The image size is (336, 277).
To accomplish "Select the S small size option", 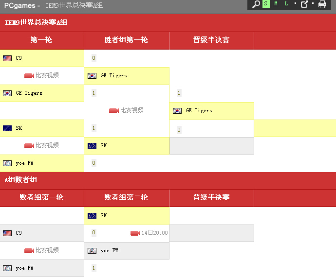I will tap(266, 4).
